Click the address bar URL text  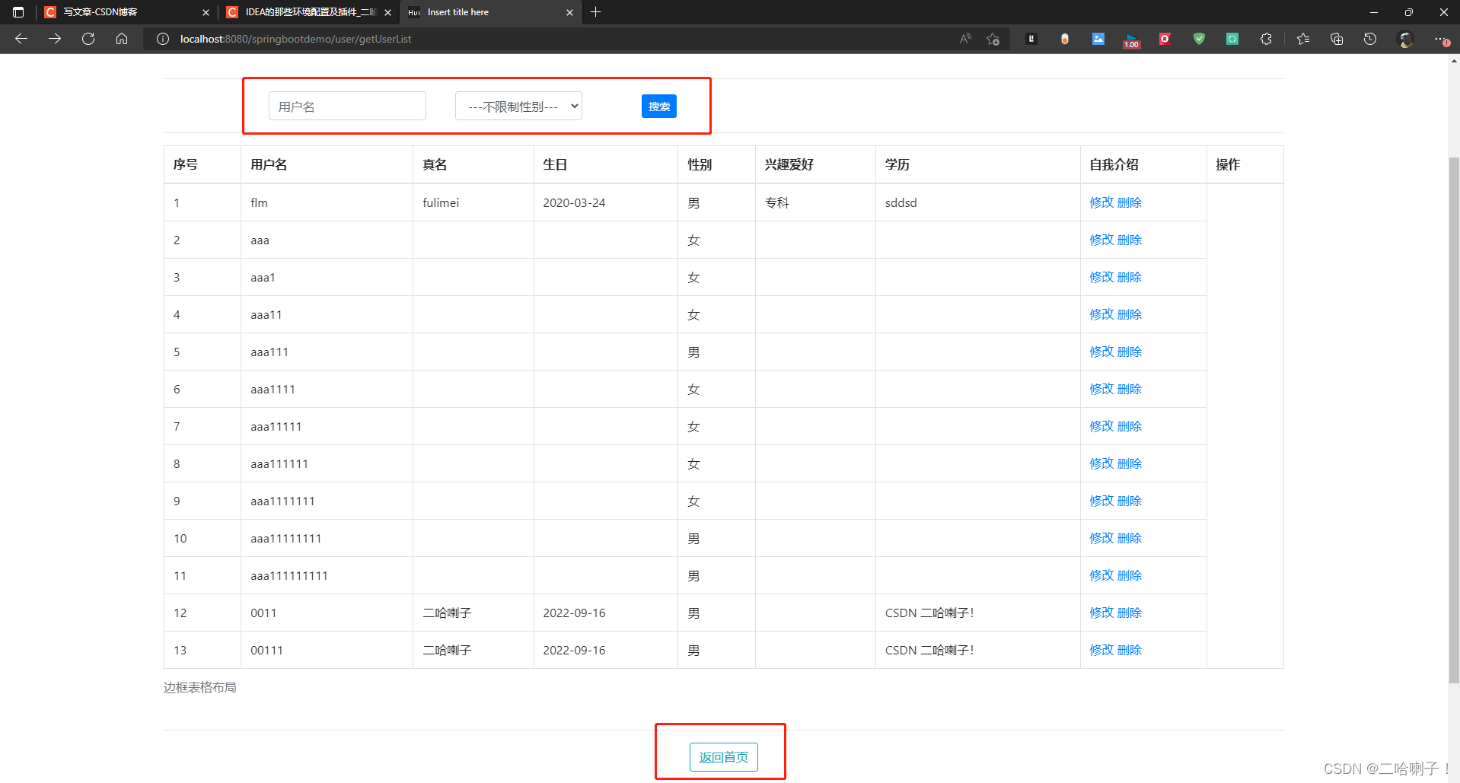[x=295, y=39]
